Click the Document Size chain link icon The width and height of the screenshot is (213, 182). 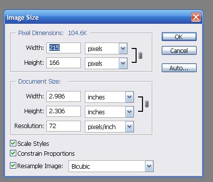point(147,104)
